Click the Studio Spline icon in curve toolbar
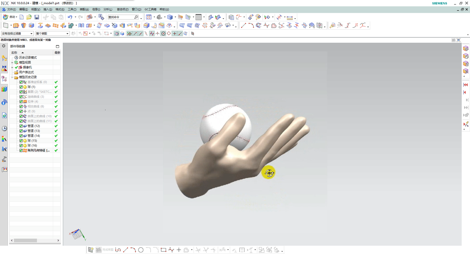The height and width of the screenshot is (254, 470). [x=266, y=25]
